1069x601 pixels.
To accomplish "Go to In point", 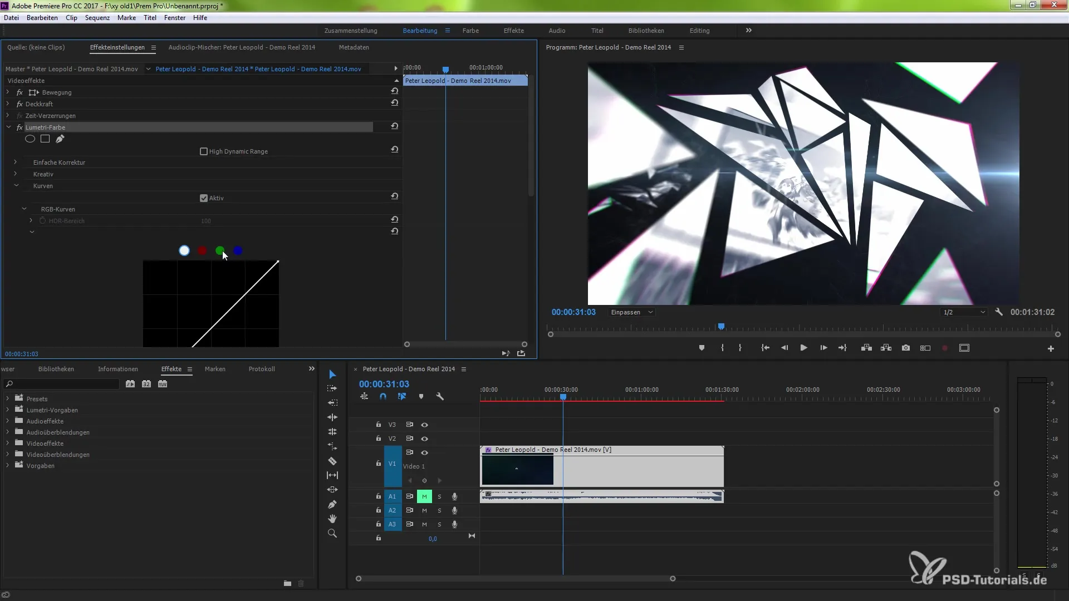I will tap(765, 348).
